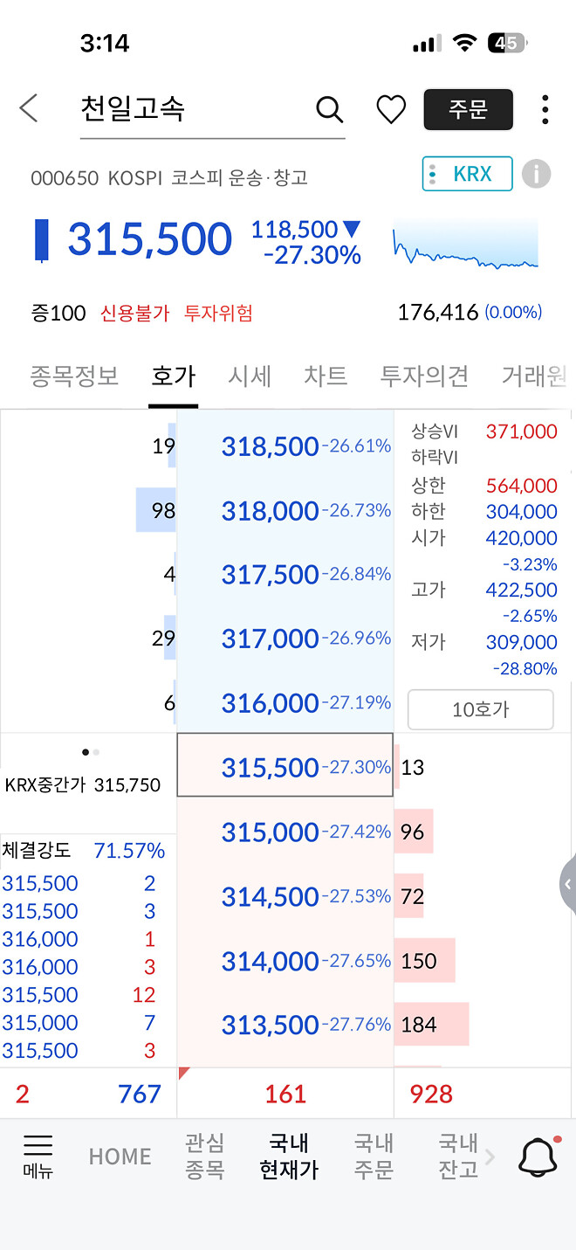
Task: Select the second page indicator dot
Action: pyautogui.click(x=96, y=751)
